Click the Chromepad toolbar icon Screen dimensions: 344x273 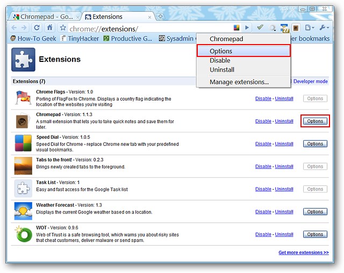296,28
